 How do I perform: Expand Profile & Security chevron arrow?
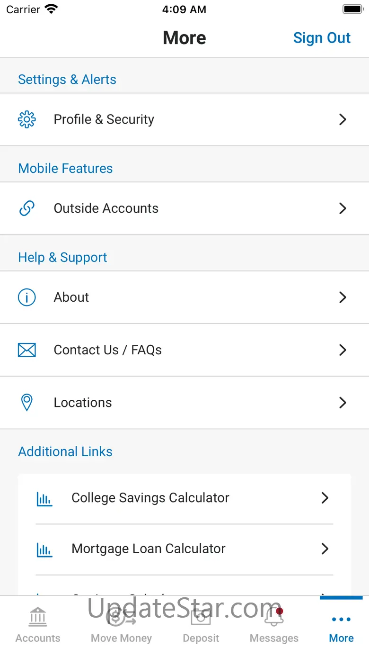(343, 119)
